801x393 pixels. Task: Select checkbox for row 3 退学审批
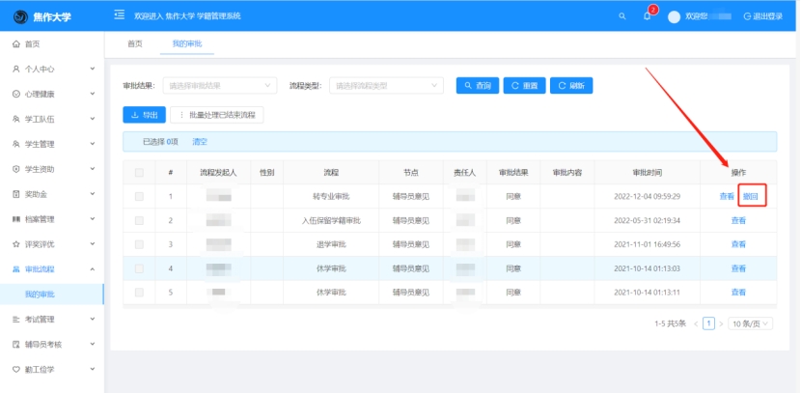coord(139,244)
